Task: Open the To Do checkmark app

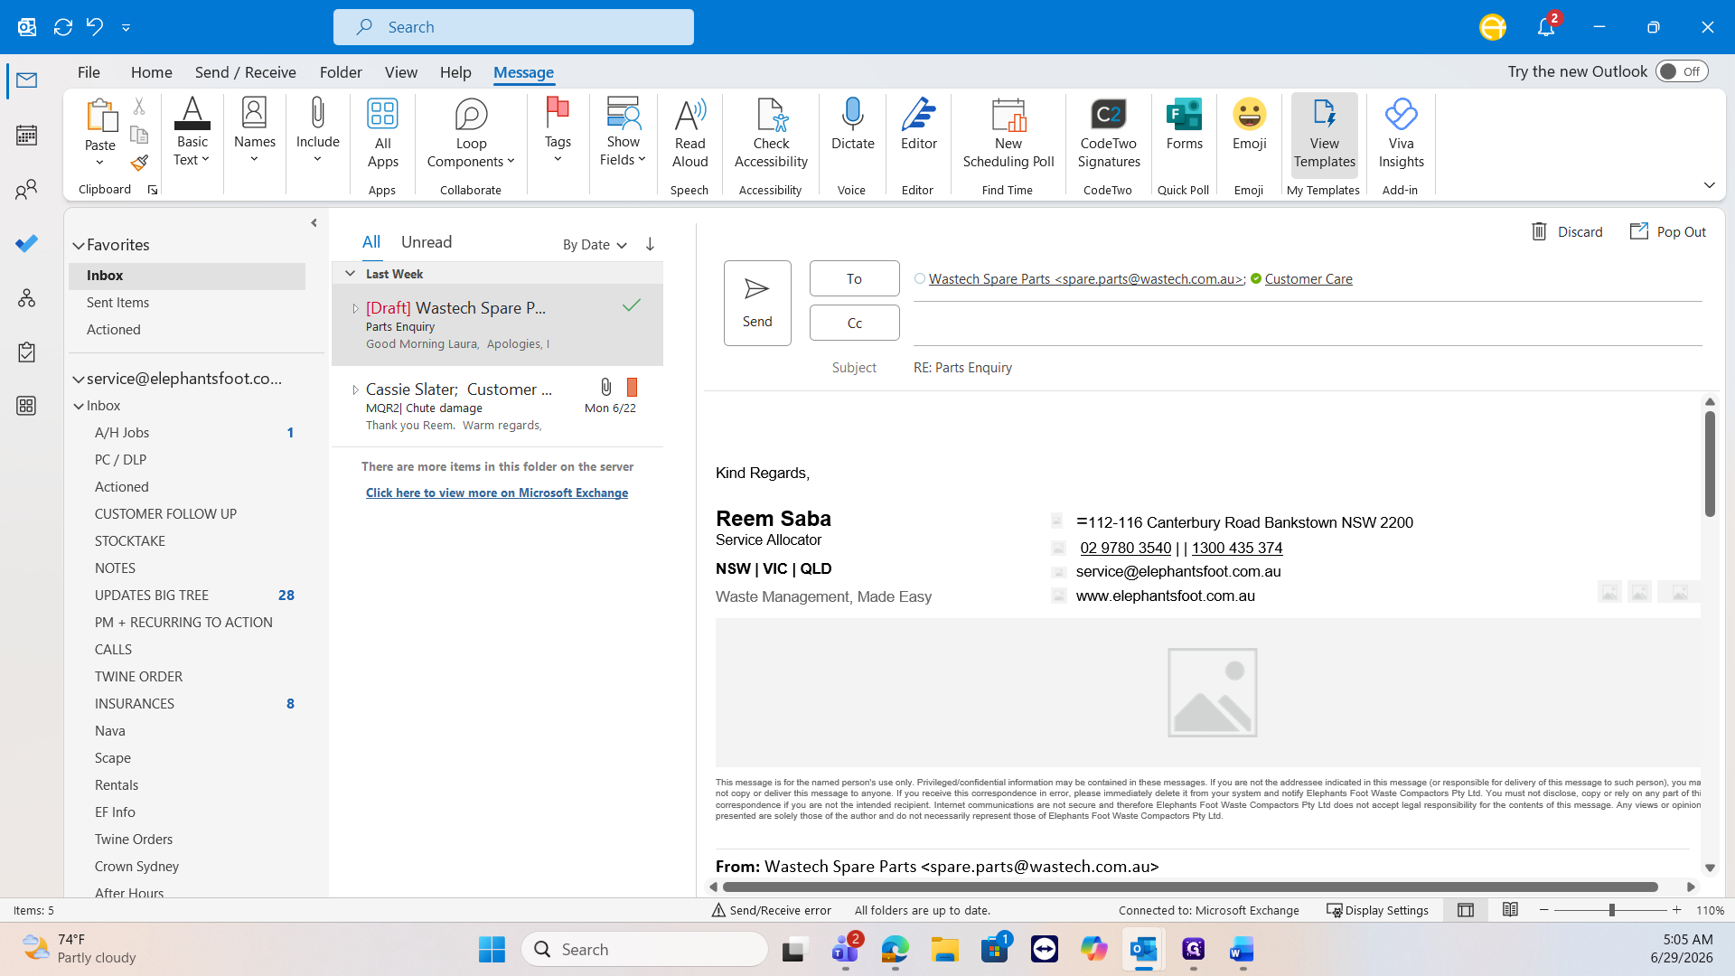Action: [x=27, y=244]
